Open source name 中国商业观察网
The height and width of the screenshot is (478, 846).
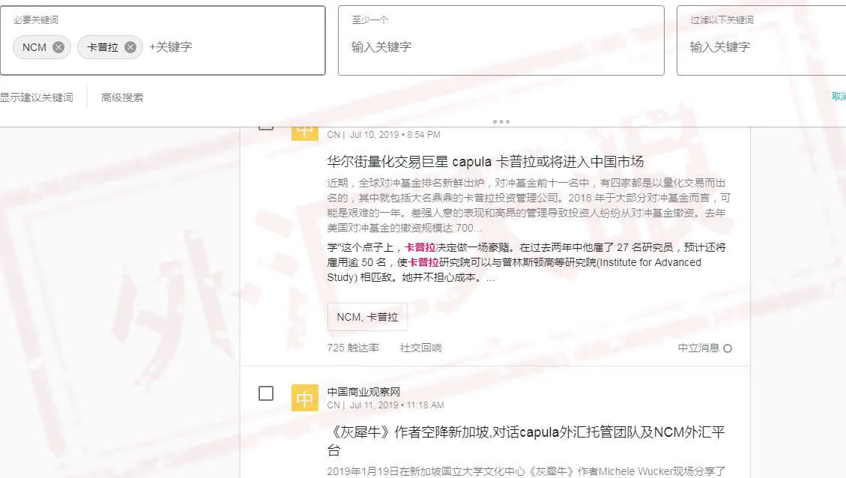(363, 392)
